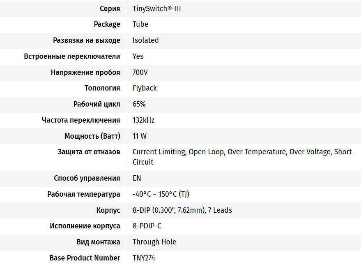Click the 'TNY274' base product number

(144, 258)
